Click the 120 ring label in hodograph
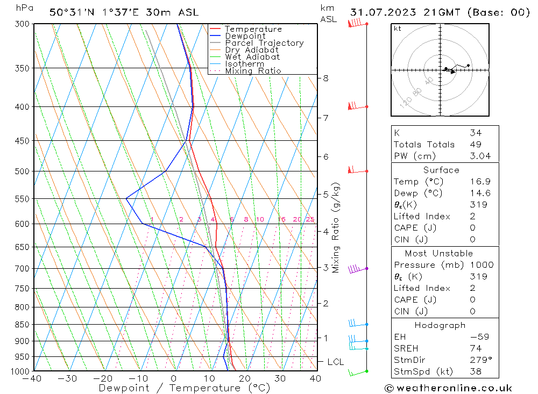The image size is (538, 394). (x=406, y=103)
